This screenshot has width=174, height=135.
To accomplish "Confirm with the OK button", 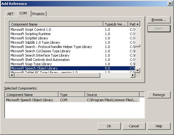I will coord(109,126).
